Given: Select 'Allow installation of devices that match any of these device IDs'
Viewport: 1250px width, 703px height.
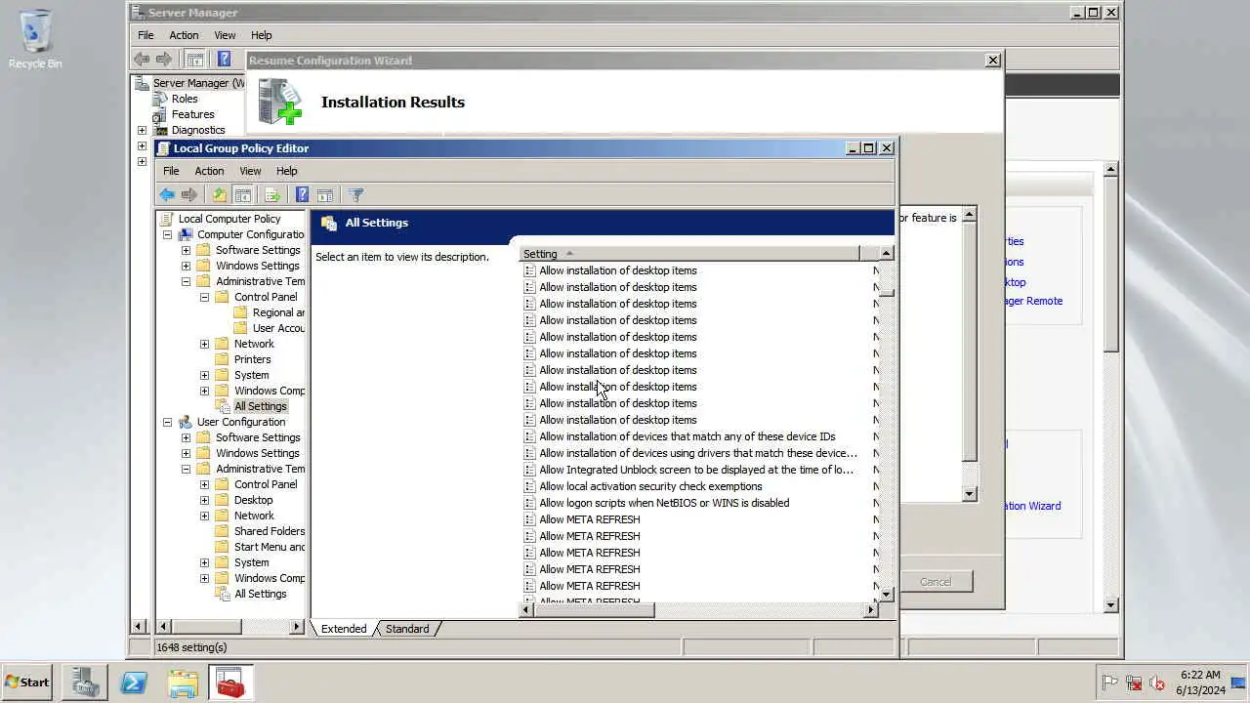Looking at the screenshot, I should click(687, 436).
